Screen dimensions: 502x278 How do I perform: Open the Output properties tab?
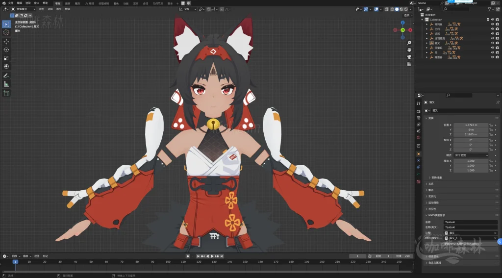419,118
